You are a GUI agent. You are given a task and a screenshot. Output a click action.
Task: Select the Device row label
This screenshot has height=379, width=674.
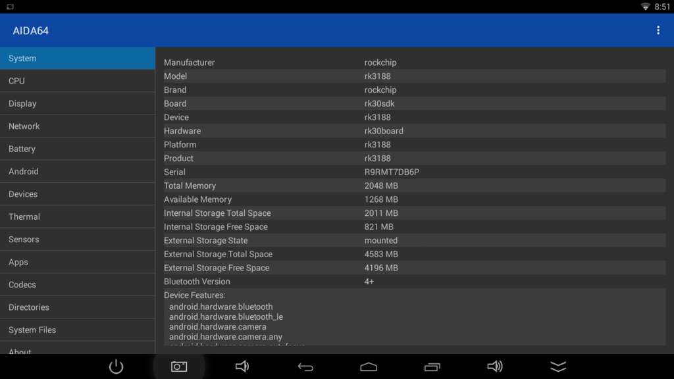tap(176, 117)
